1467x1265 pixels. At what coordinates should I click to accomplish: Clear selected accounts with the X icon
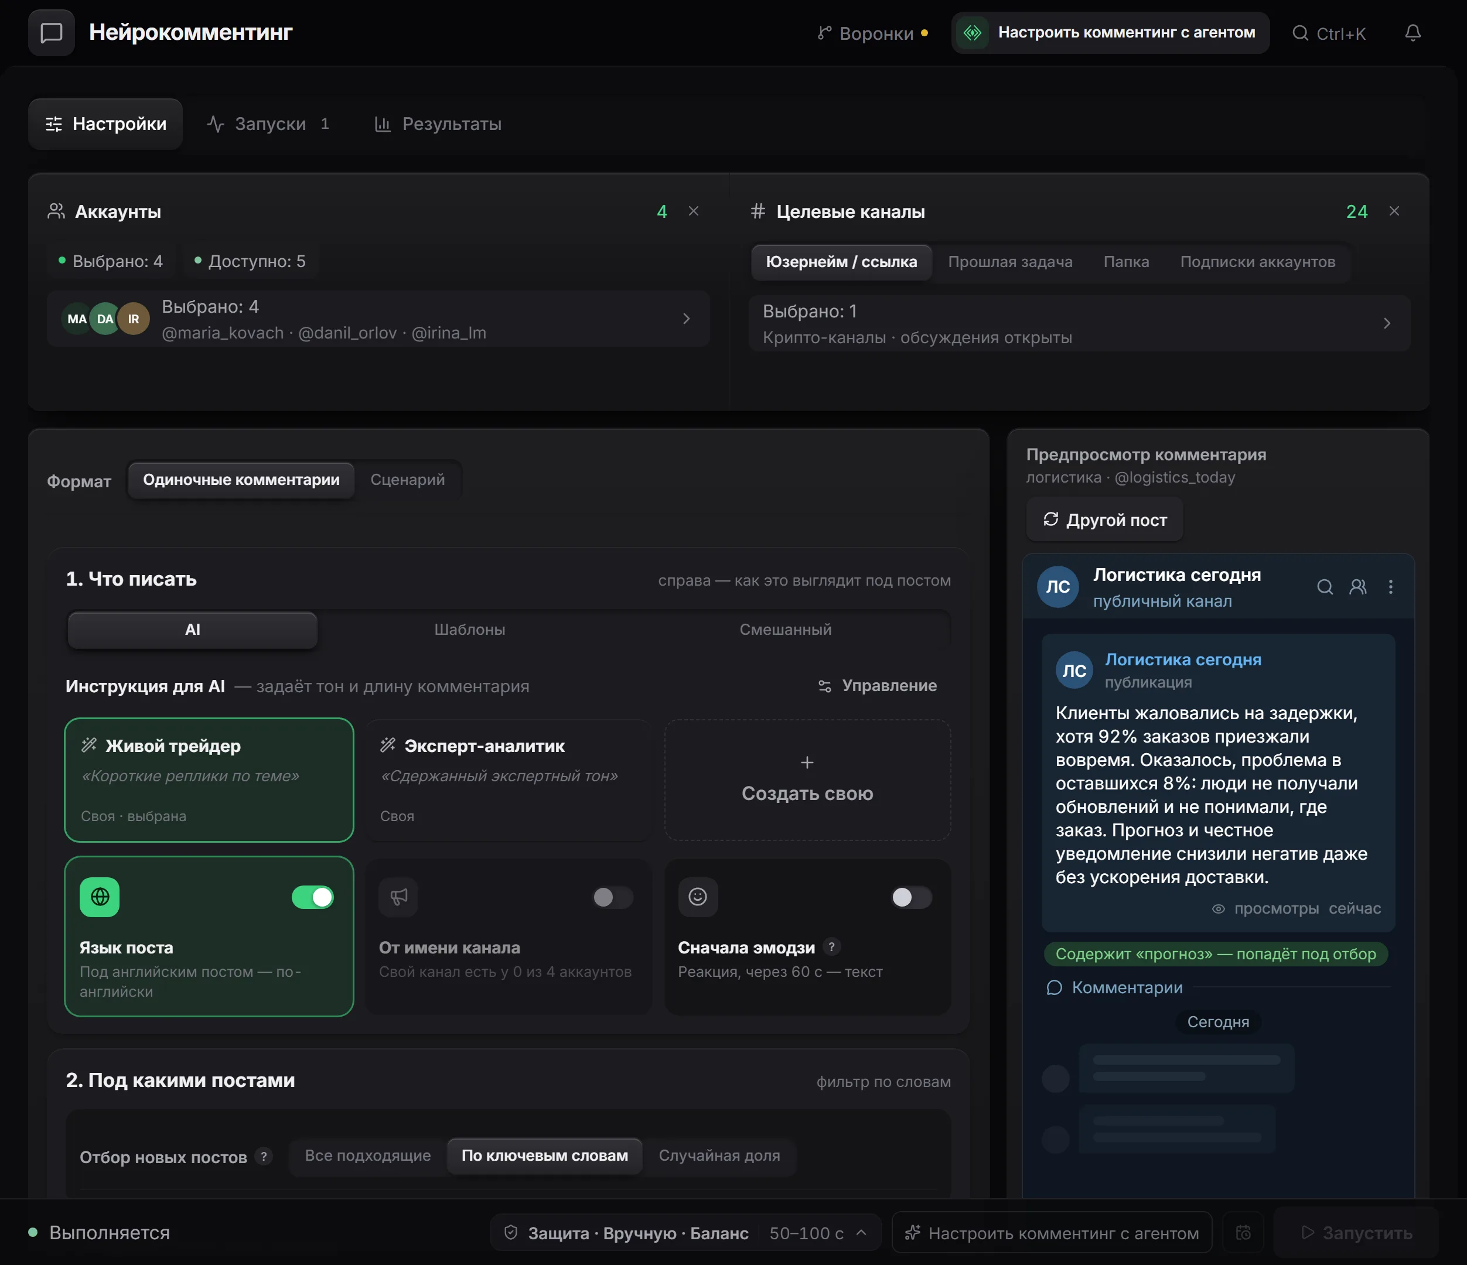pyautogui.click(x=694, y=211)
